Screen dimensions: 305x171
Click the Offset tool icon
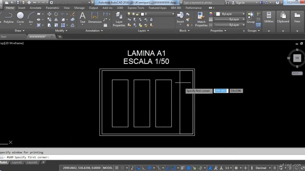[x=72, y=25]
